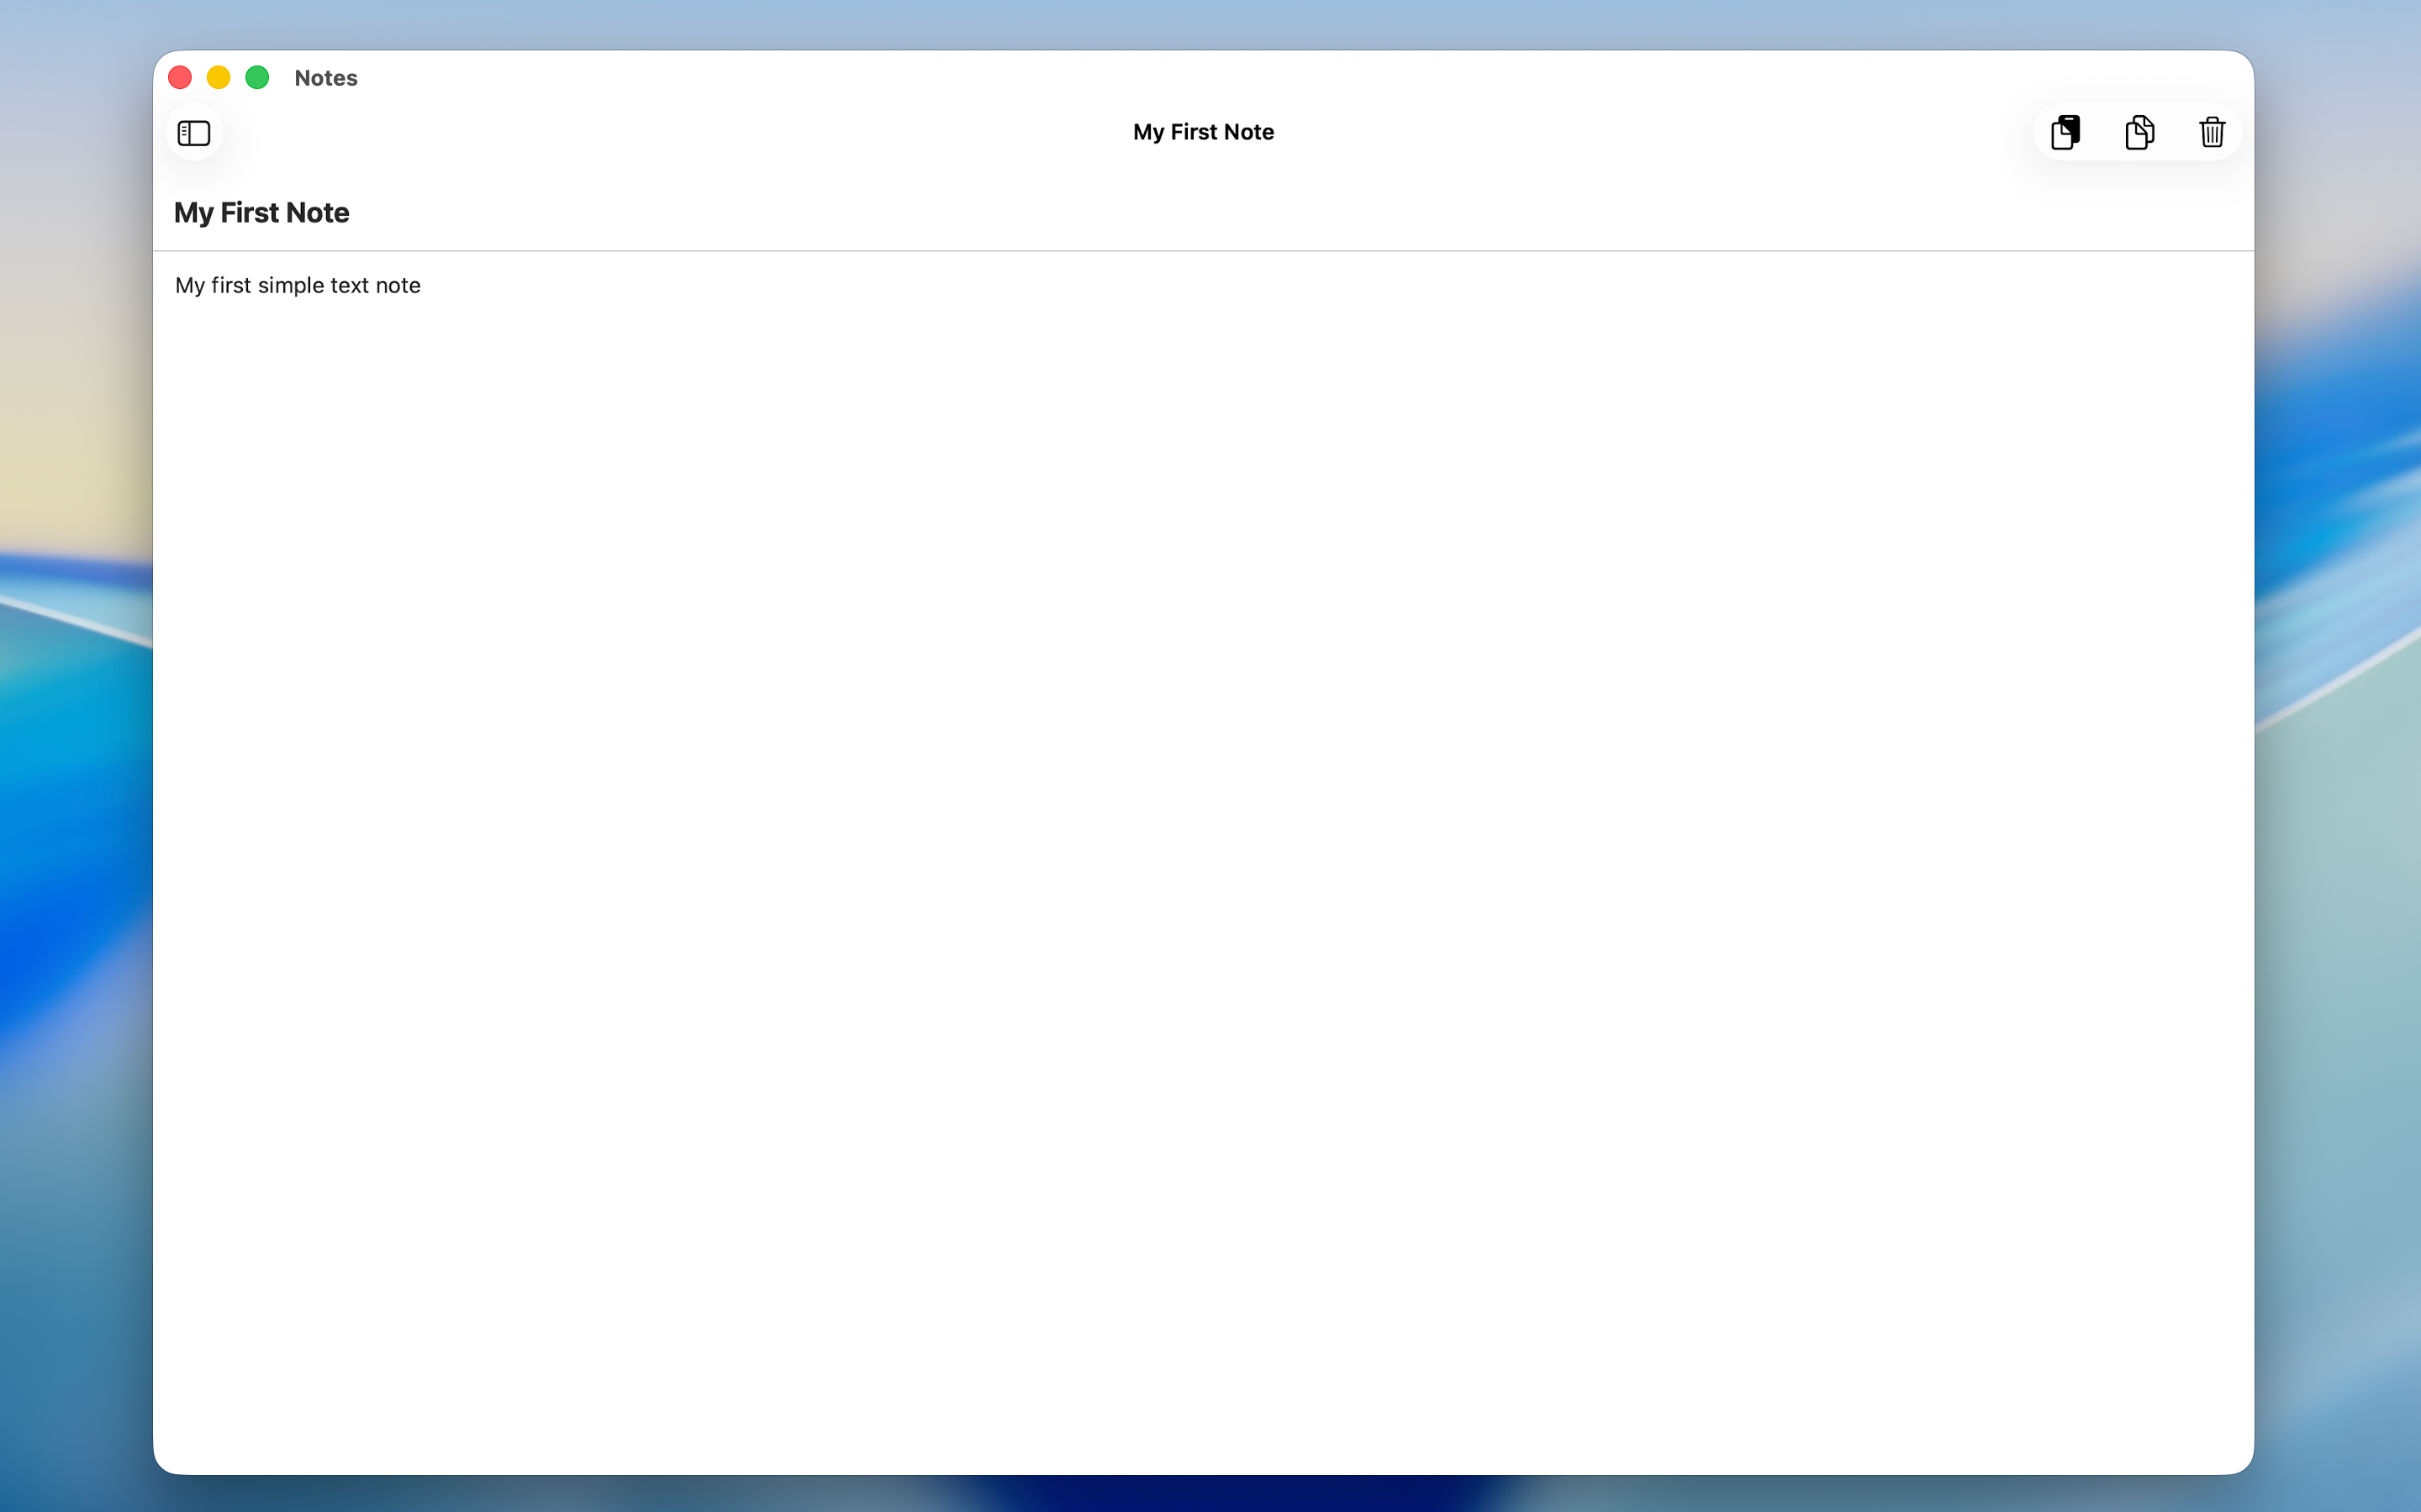Image resolution: width=2421 pixels, height=1512 pixels.
Task: Minimize the Notes window
Action: point(218,77)
